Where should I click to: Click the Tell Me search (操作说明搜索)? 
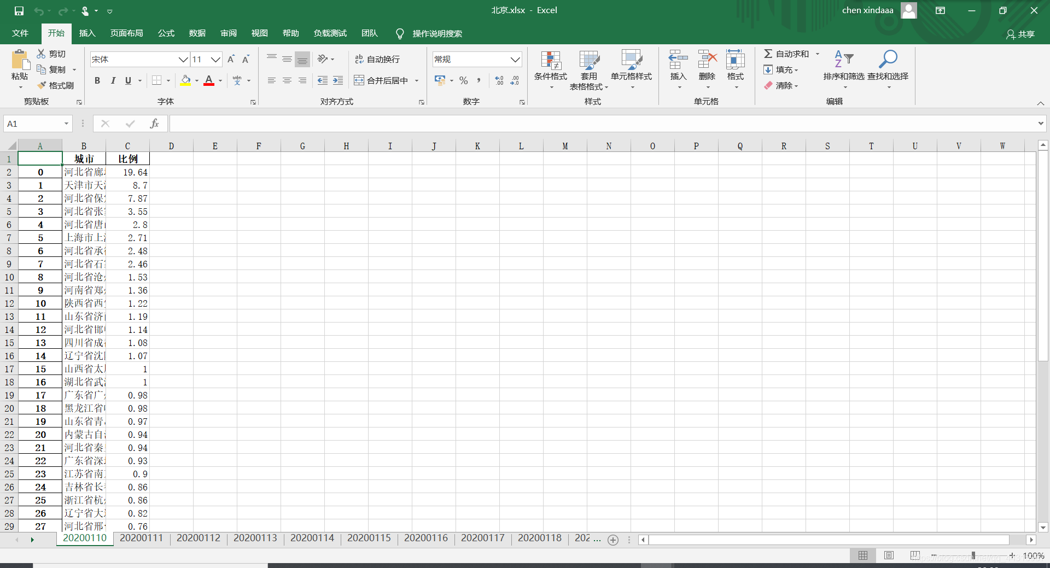click(429, 33)
